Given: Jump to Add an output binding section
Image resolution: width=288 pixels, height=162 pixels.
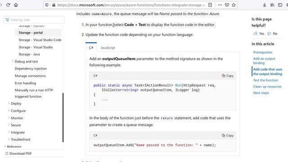Looking at the screenshot, I should 264,61.
